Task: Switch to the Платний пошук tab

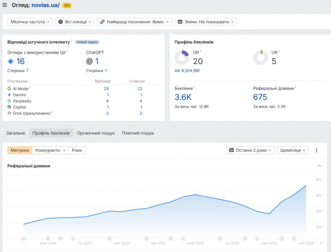Action: [138, 133]
